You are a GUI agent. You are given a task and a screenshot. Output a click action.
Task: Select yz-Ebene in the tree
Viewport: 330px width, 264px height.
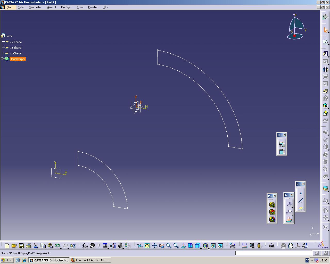point(16,48)
